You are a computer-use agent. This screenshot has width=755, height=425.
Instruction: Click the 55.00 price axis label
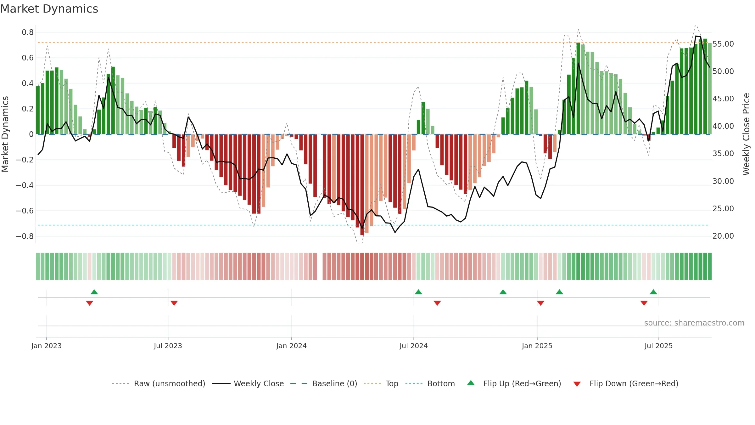[723, 44]
